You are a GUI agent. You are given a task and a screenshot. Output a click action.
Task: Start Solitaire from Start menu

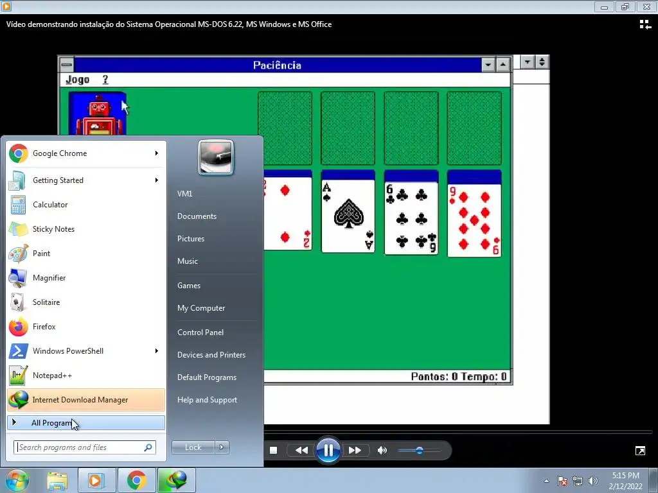86,302
